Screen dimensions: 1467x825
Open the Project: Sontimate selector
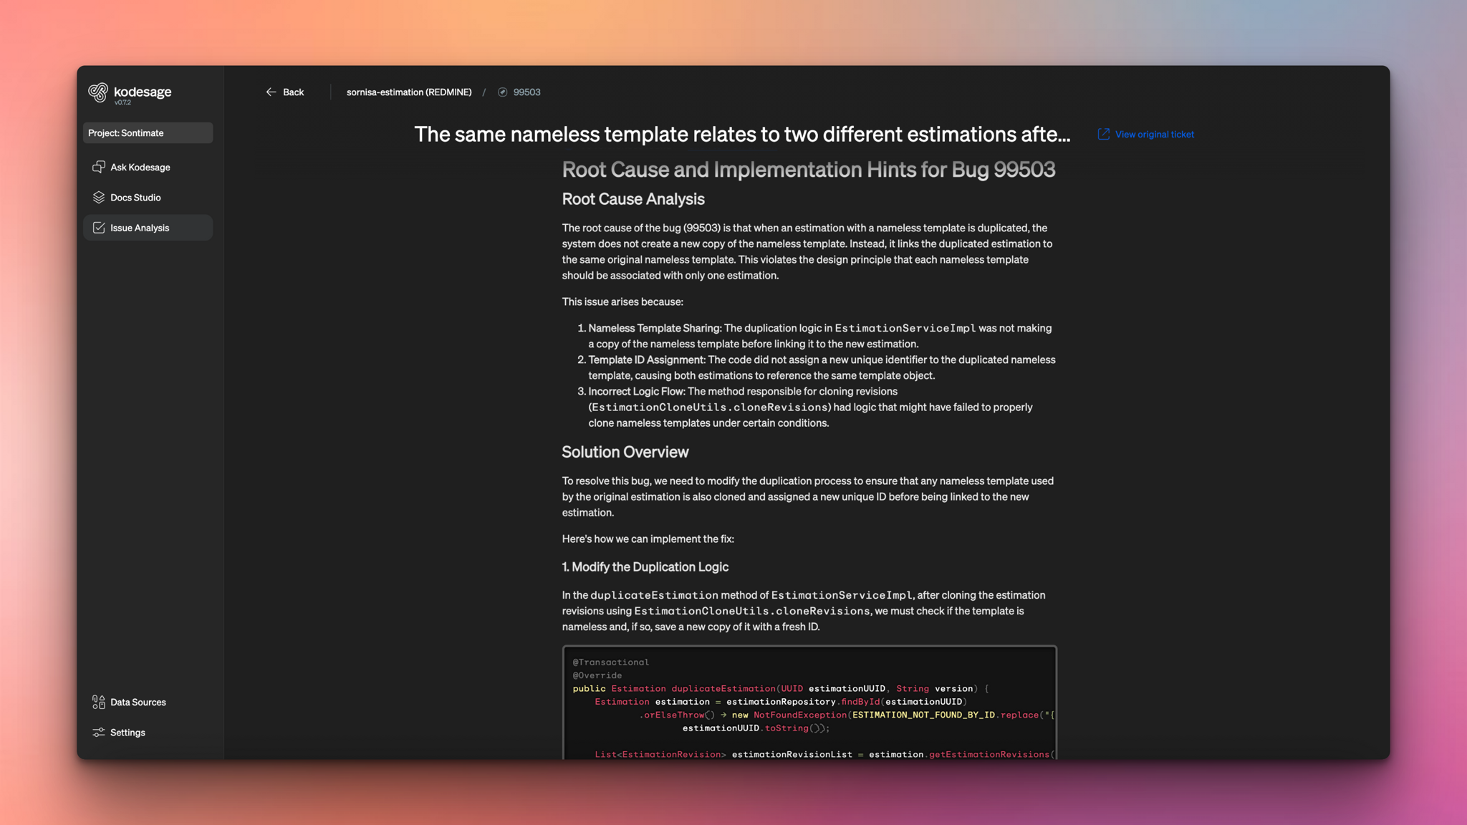(x=148, y=132)
